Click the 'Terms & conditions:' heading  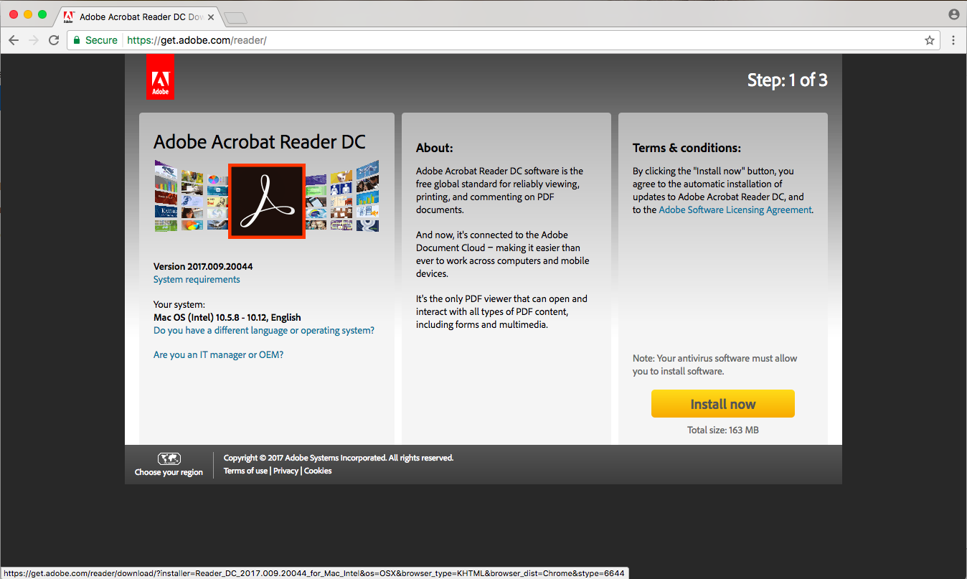pos(687,148)
